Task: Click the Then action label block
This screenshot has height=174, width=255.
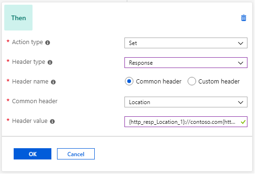Action: click(18, 18)
